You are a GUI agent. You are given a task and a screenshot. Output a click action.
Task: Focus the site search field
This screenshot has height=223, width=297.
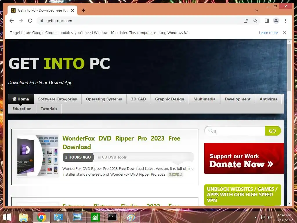(x=235, y=131)
